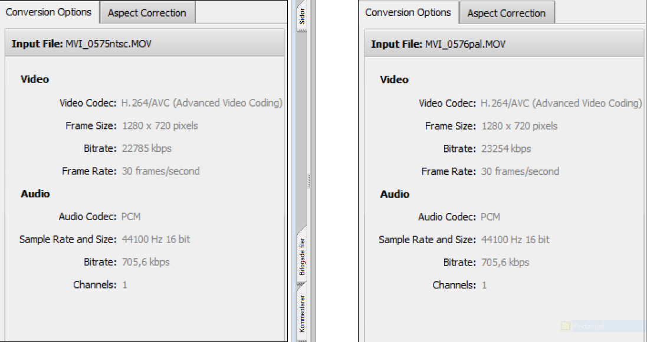Click Channels value in MVI_0576pal panel
647x342 pixels.
coord(484,285)
